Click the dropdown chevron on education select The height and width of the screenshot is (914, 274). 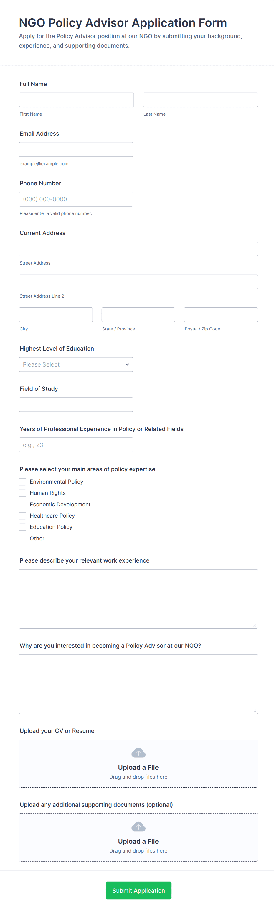[x=127, y=364]
